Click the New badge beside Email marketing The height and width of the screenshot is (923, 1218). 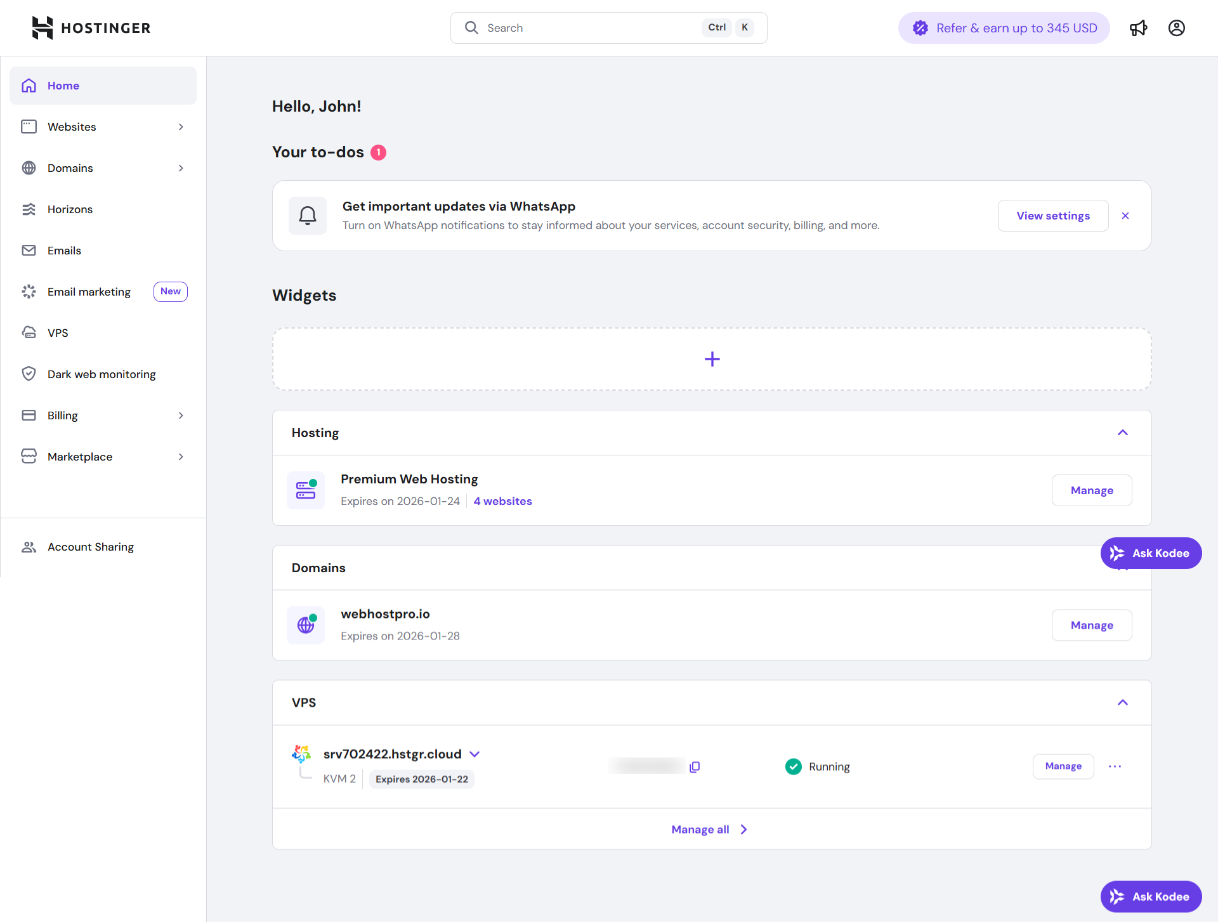pos(171,292)
